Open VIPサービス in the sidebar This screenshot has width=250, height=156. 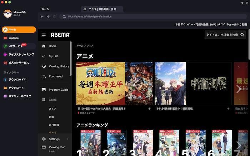pos(19,46)
